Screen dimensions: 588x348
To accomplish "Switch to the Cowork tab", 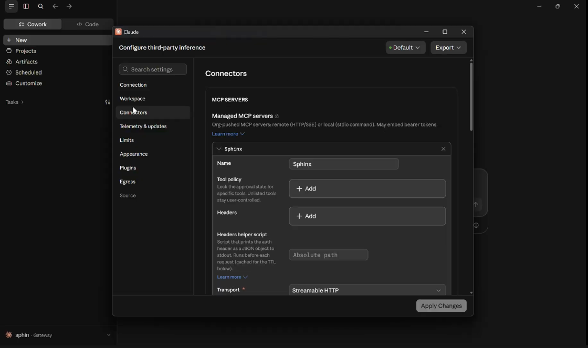I will tap(33, 24).
